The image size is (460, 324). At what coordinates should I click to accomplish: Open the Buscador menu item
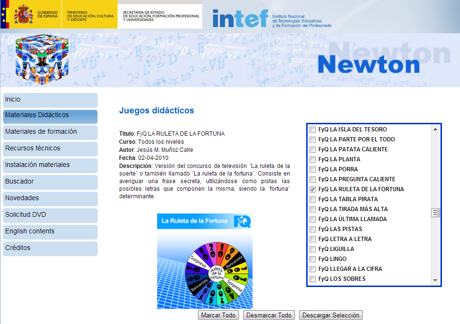coord(50,182)
